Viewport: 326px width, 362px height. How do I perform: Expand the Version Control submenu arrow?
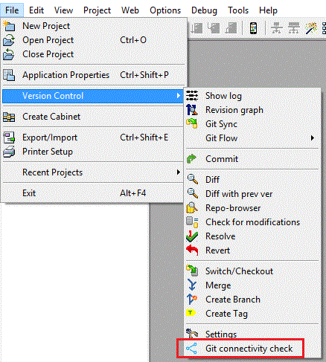(178, 96)
